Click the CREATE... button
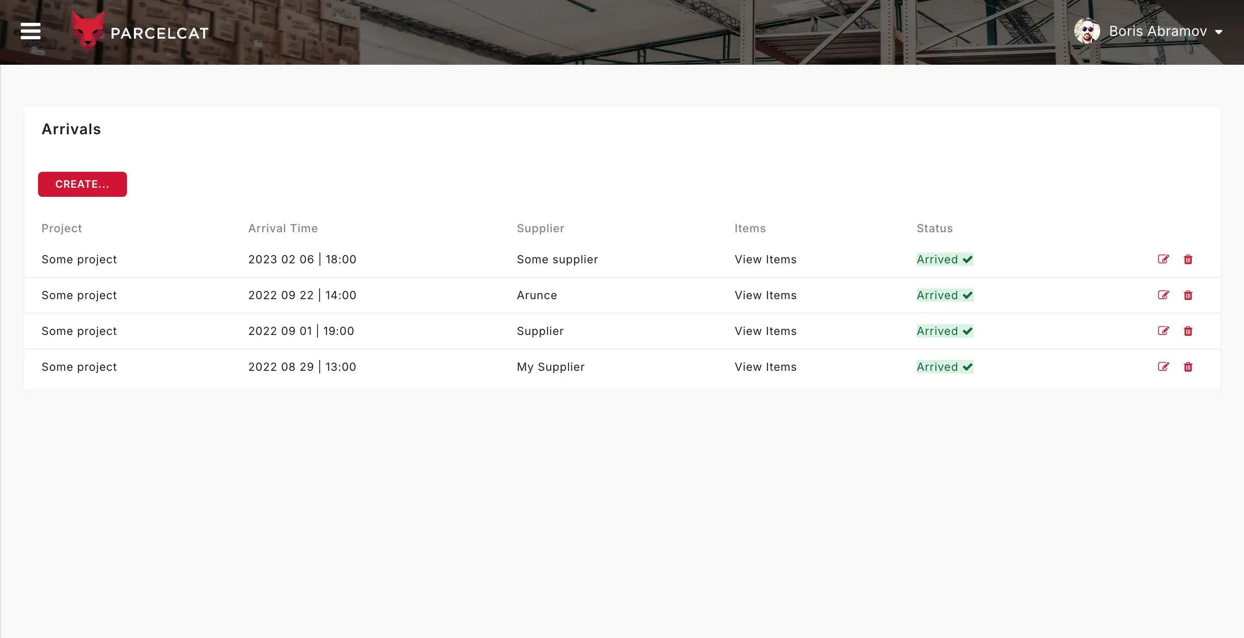 tap(83, 184)
